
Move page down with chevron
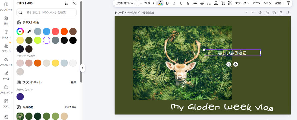[253, 13]
